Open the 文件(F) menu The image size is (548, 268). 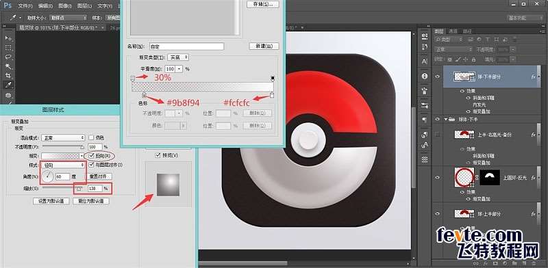click(x=25, y=6)
